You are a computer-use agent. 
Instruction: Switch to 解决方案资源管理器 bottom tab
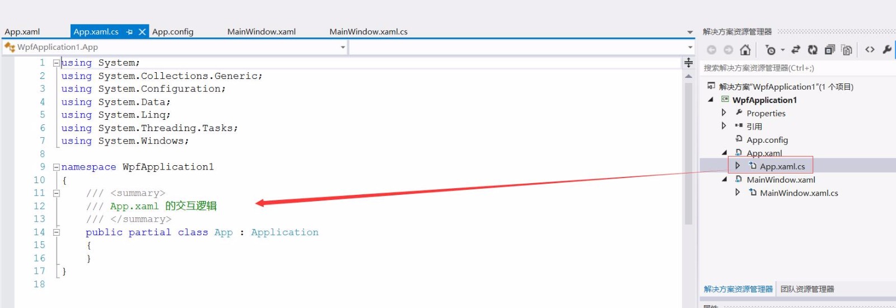tap(738, 290)
